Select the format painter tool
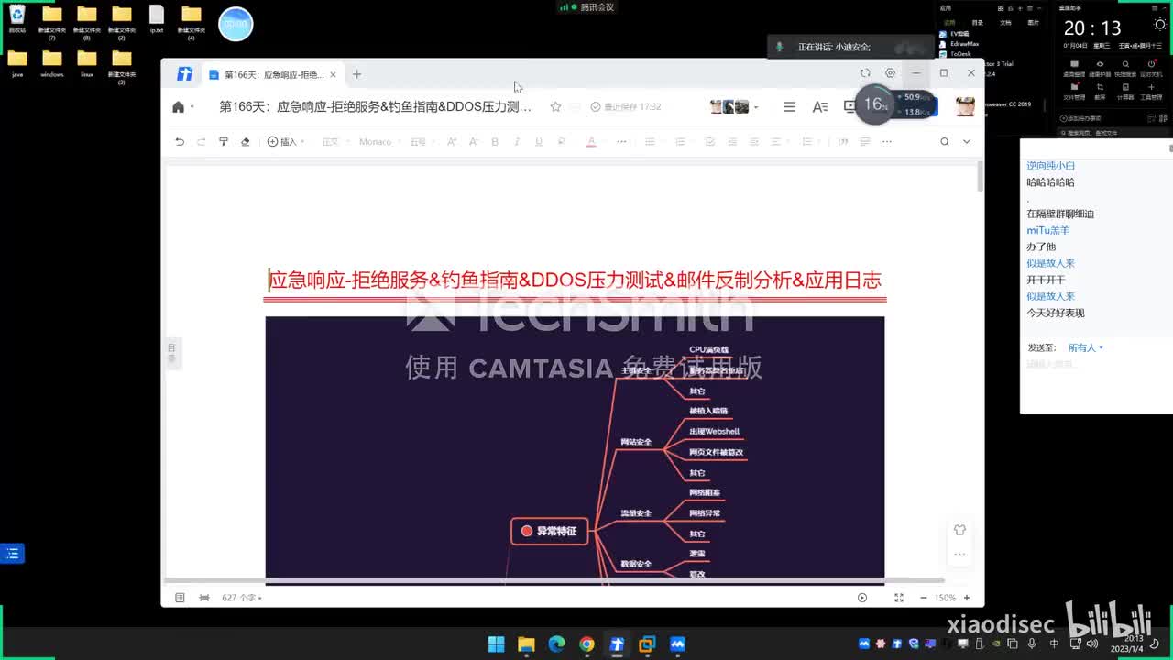The width and height of the screenshot is (1173, 660). (x=224, y=142)
